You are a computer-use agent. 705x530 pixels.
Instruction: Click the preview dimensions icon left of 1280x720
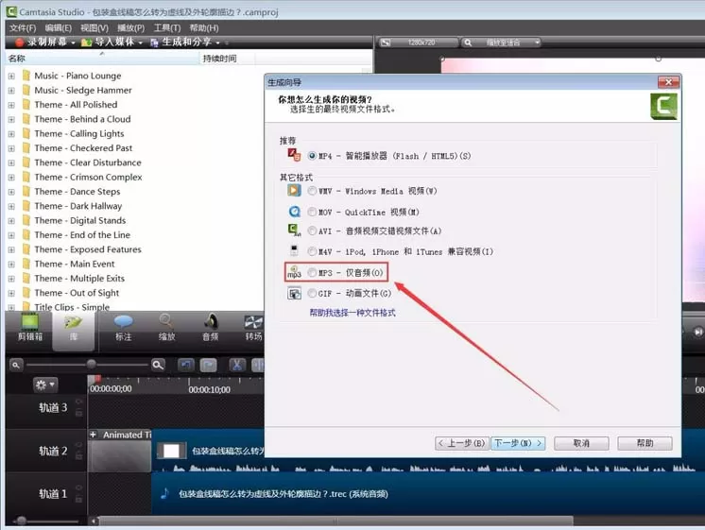point(386,43)
